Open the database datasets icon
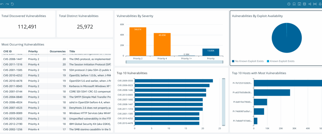The image size is (322, 134). (x=304, y=4)
